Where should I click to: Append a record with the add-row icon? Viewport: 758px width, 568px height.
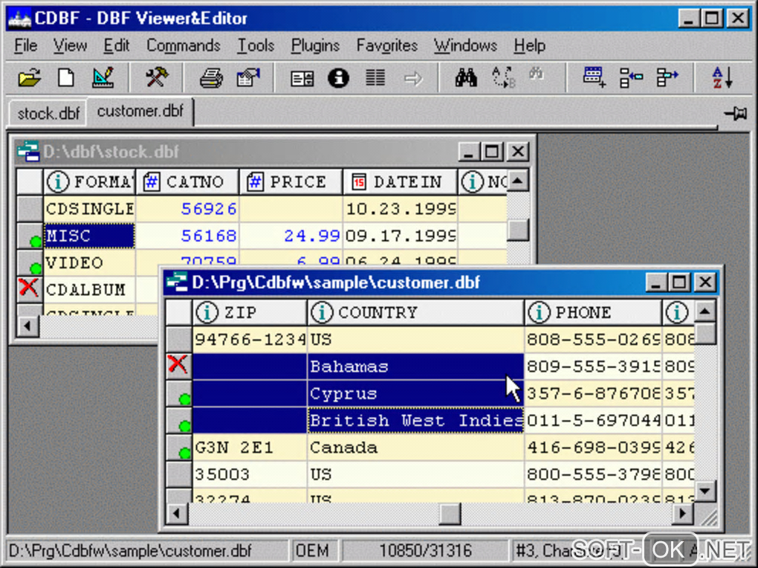coord(594,77)
